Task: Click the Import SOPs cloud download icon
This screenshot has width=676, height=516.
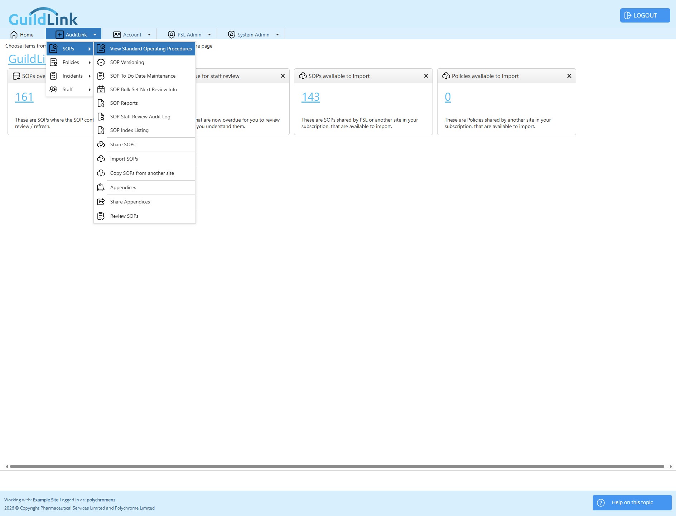Action: [101, 159]
